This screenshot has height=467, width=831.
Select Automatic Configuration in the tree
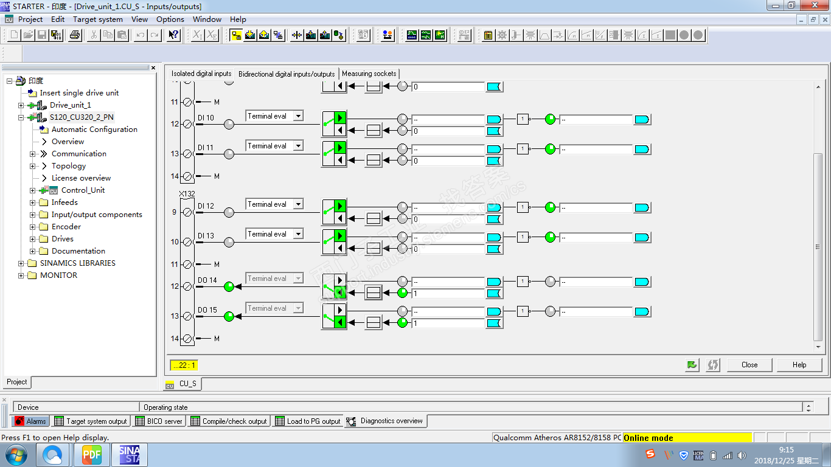[x=94, y=130]
